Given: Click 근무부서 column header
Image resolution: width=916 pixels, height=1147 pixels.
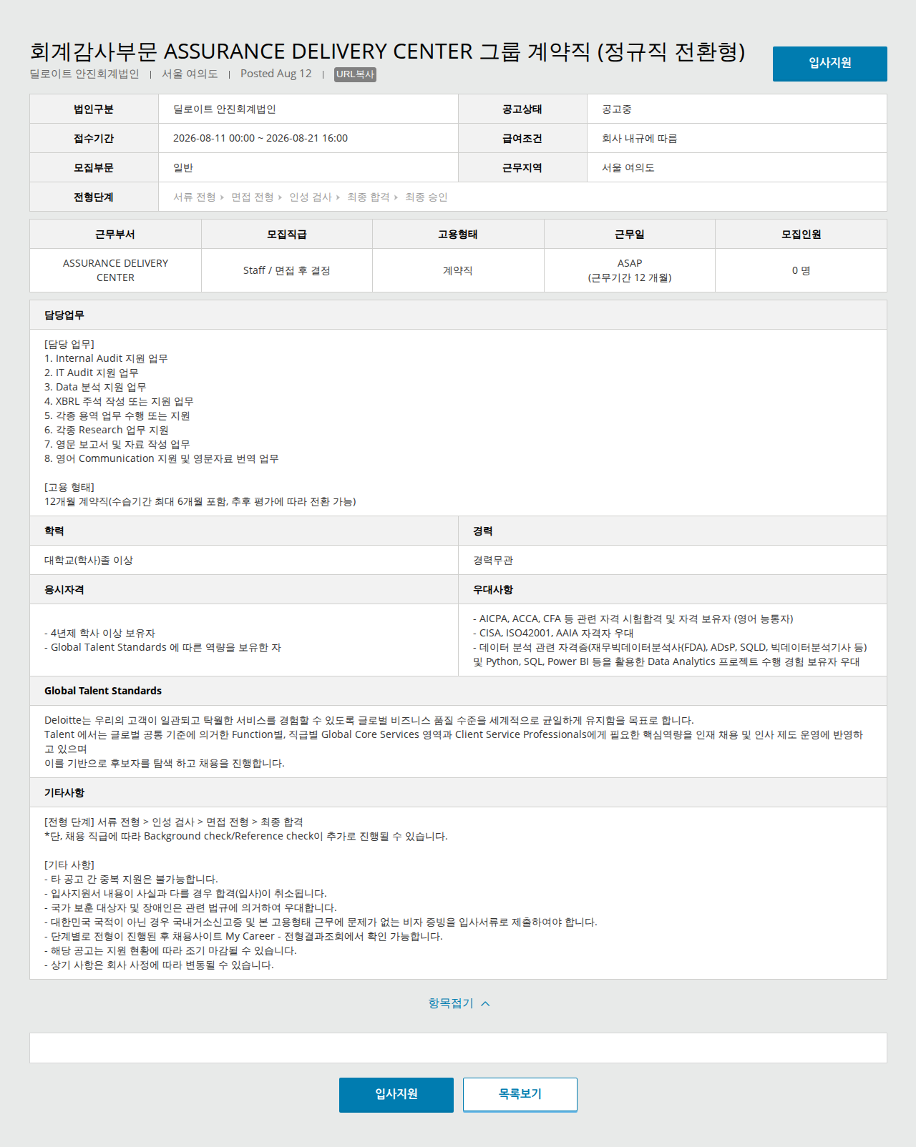Looking at the screenshot, I should [115, 235].
